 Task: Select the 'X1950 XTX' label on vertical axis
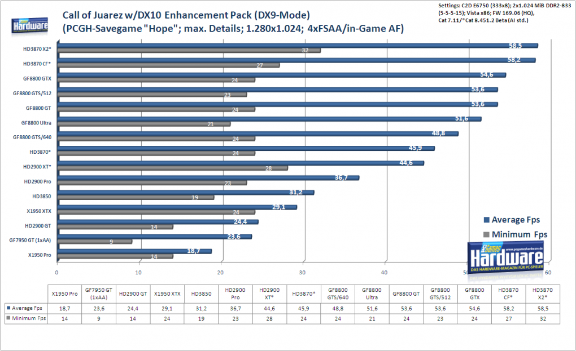coord(39,211)
